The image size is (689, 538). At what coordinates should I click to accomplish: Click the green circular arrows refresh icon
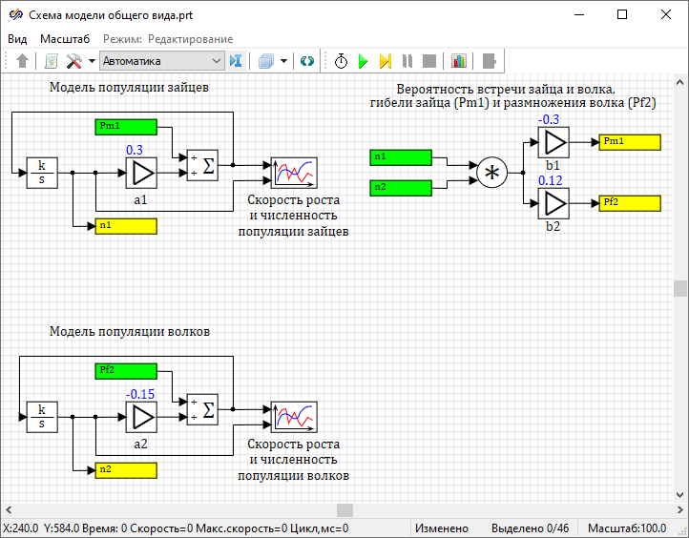(x=306, y=61)
